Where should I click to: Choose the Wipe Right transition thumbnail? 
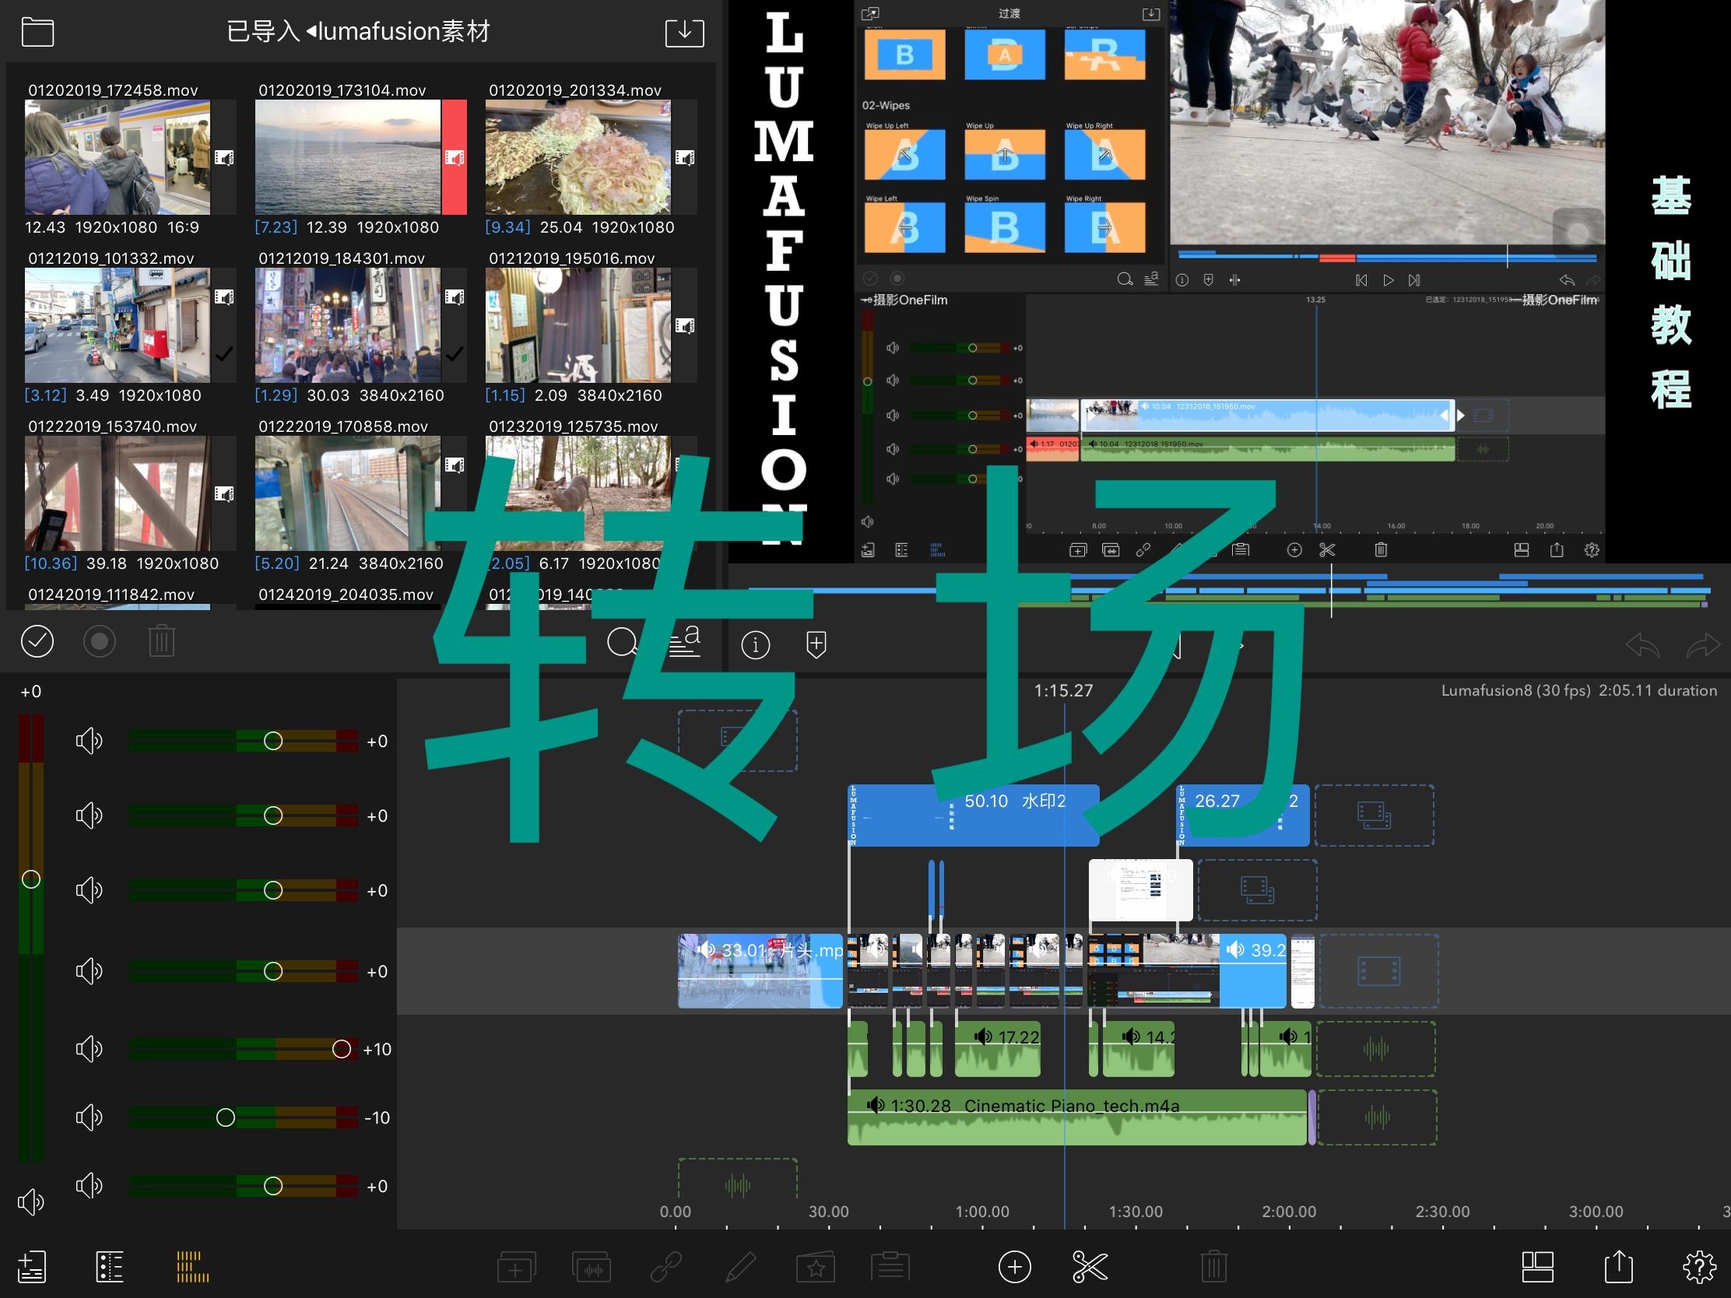tap(1105, 228)
